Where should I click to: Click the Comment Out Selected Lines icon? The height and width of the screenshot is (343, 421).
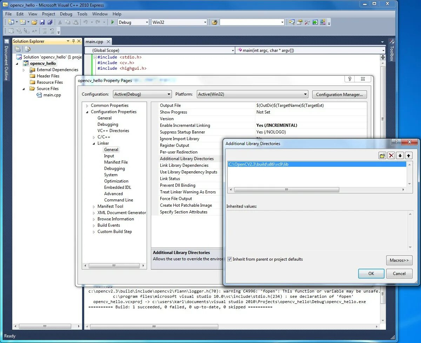tap(45, 31)
